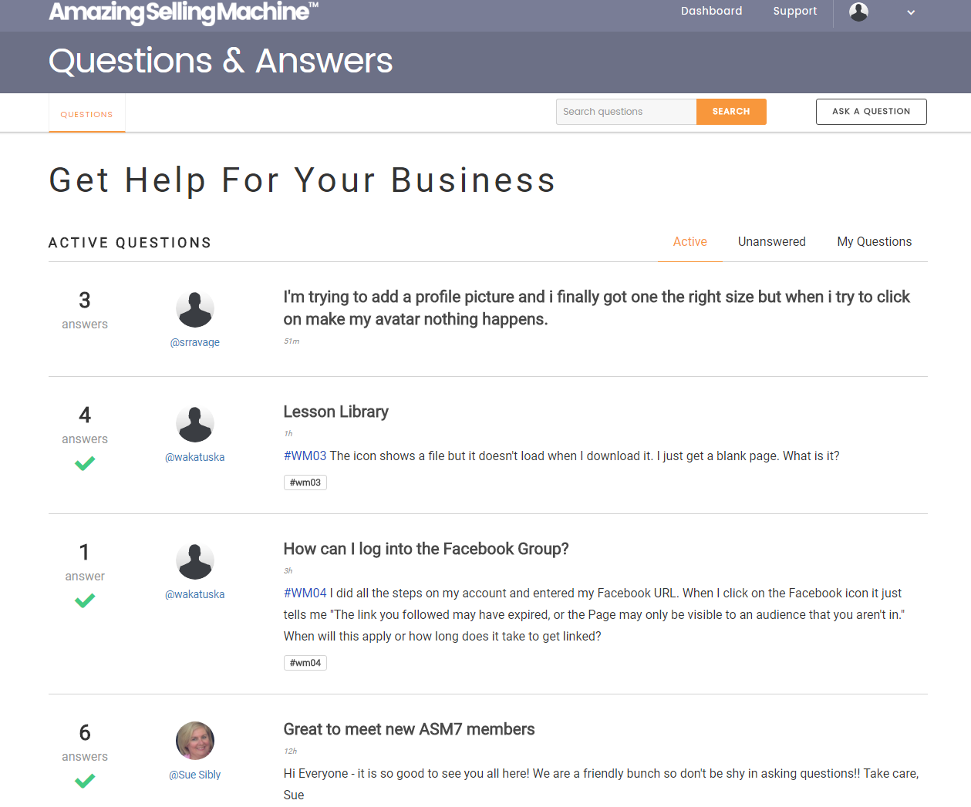This screenshot has width=971, height=807.
Task: Click the #WM03 hashtag link in text
Action: [305, 456]
